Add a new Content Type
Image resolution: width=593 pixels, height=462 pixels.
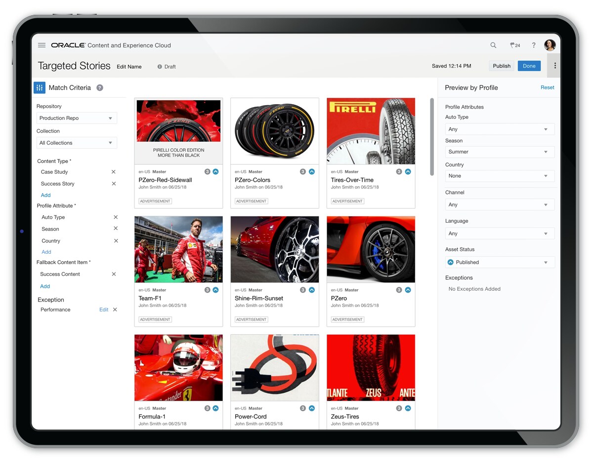tap(46, 195)
